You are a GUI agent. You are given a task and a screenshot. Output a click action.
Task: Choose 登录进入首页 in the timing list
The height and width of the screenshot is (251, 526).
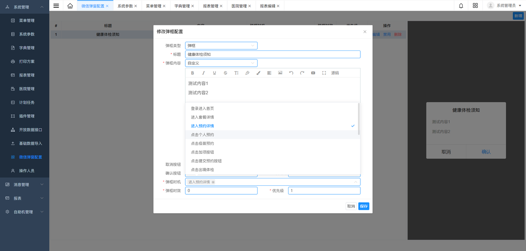(x=202, y=108)
